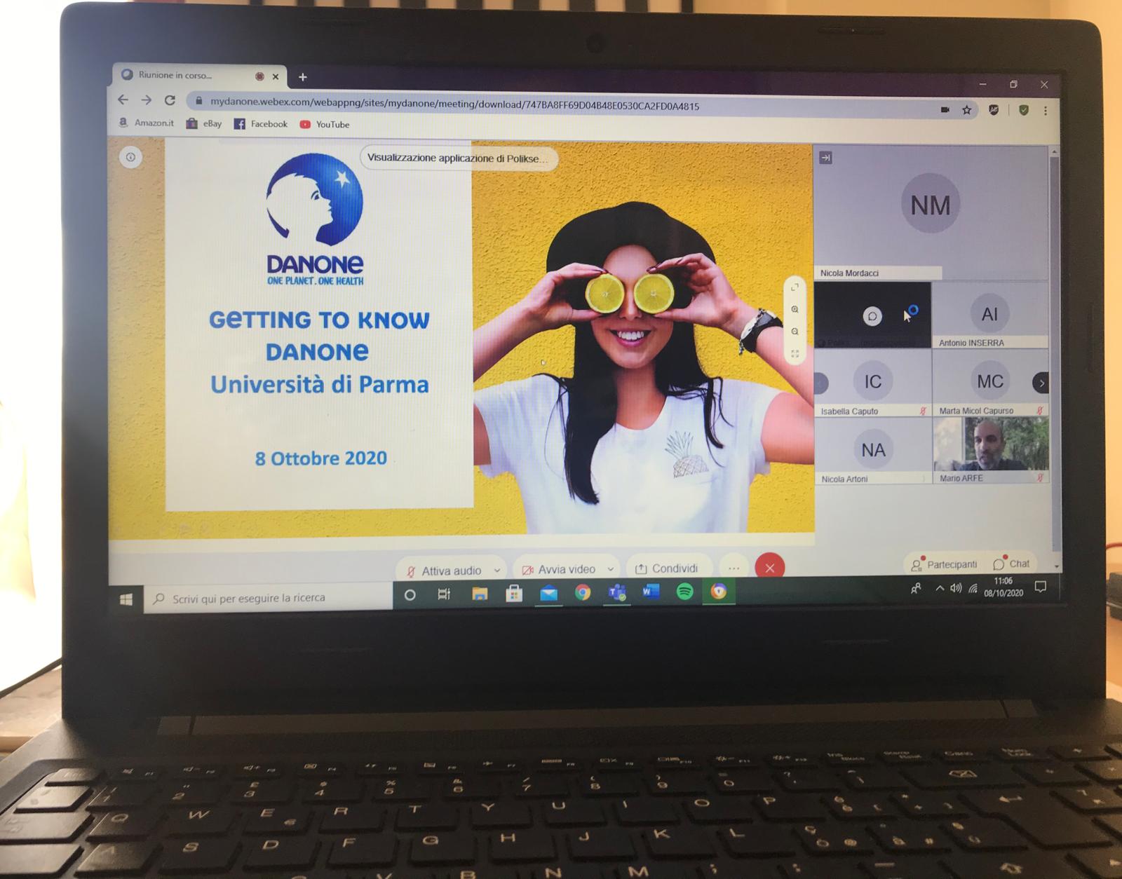This screenshot has width=1122, height=879.
Task: Click the meeting info icon
Action: click(130, 157)
